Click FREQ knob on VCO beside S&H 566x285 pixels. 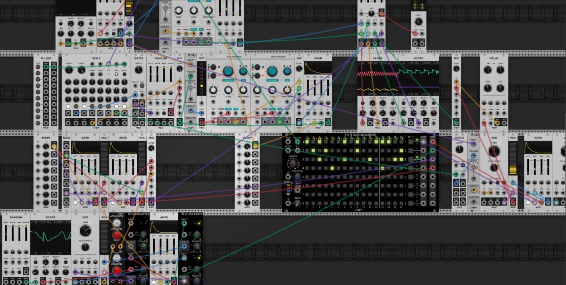(x=494, y=151)
